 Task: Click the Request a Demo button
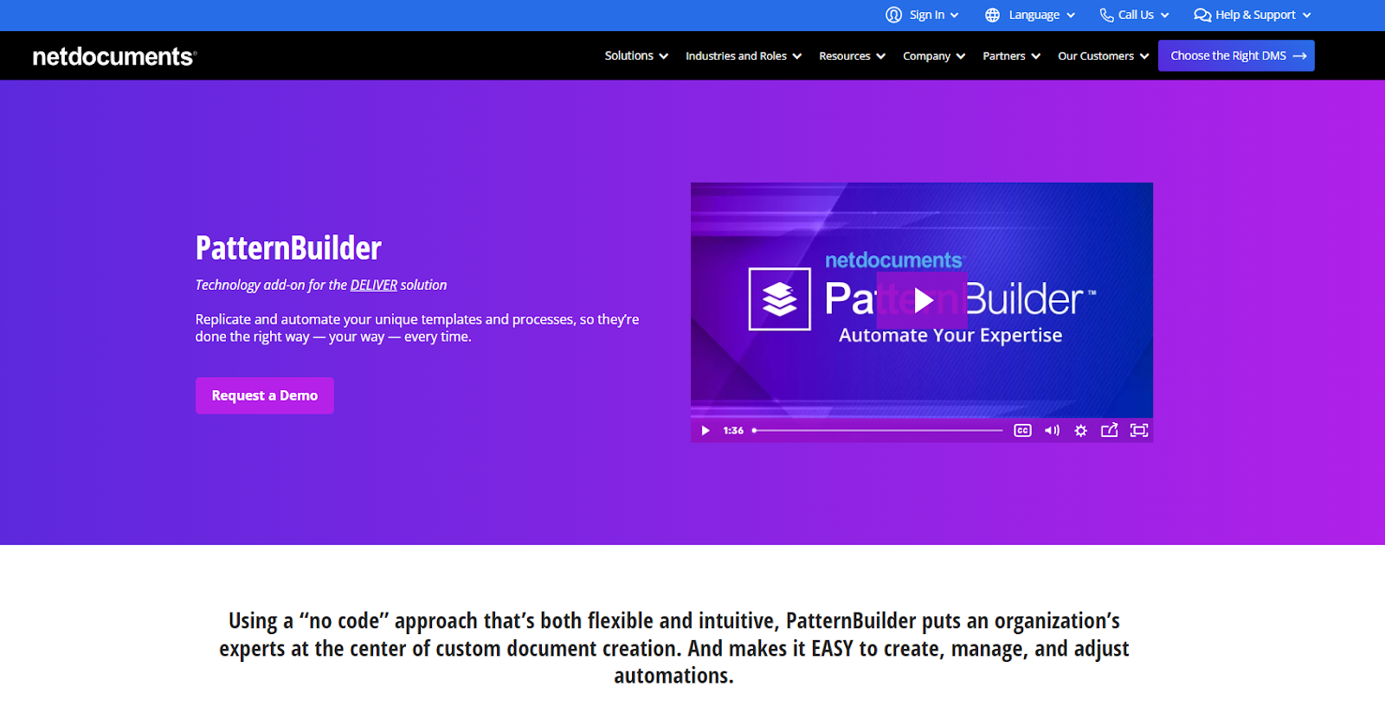[265, 395]
